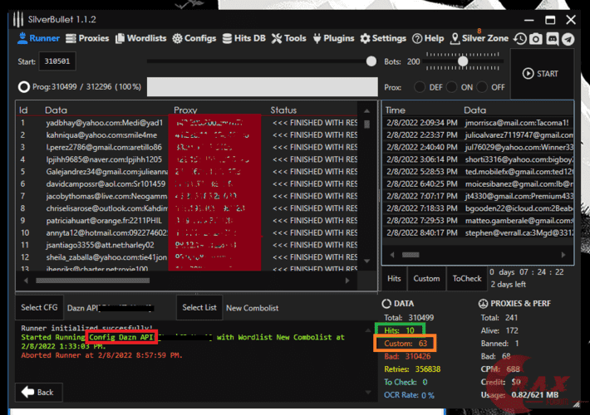Select hit stephen@verrall.ca at 8:40:17 PM
This screenshot has height=415, width=590.
[x=478, y=232]
